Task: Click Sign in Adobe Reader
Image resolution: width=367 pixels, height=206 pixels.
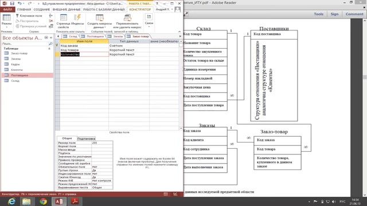Action: 334,14
